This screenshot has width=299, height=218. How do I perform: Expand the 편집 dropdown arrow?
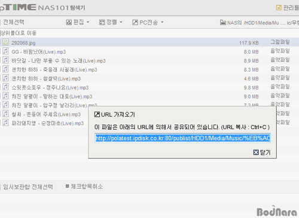[x=88, y=22]
